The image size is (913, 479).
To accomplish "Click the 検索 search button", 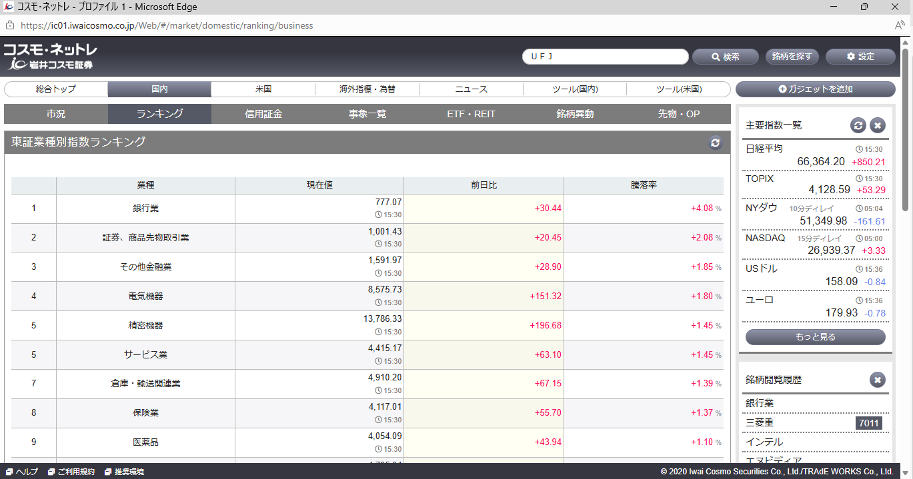I will point(726,57).
